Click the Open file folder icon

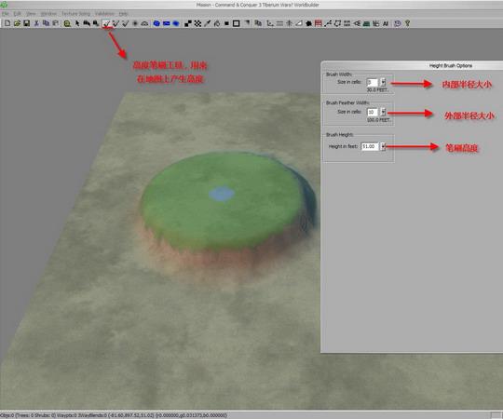[x=17, y=23]
